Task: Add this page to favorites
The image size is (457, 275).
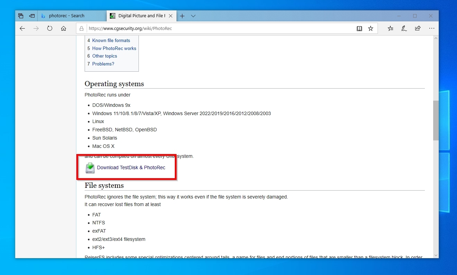Action: (371, 29)
